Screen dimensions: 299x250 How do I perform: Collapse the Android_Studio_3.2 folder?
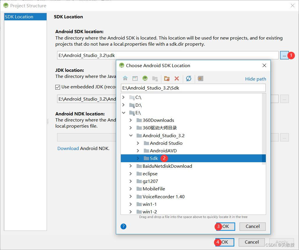pos(131,135)
